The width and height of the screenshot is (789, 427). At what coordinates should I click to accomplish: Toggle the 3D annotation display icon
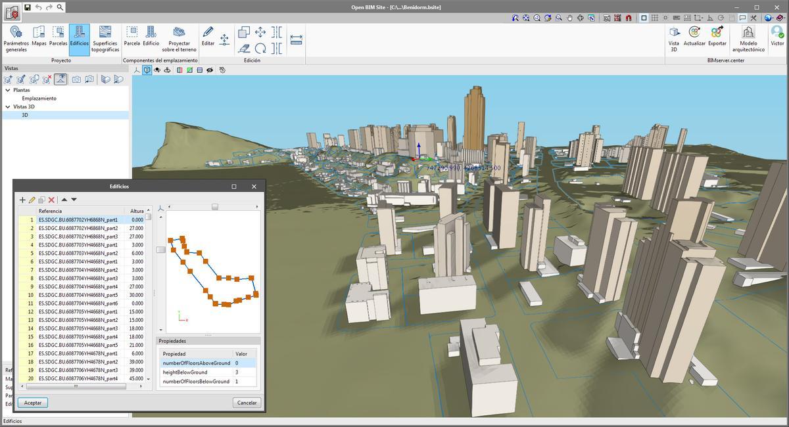point(222,70)
